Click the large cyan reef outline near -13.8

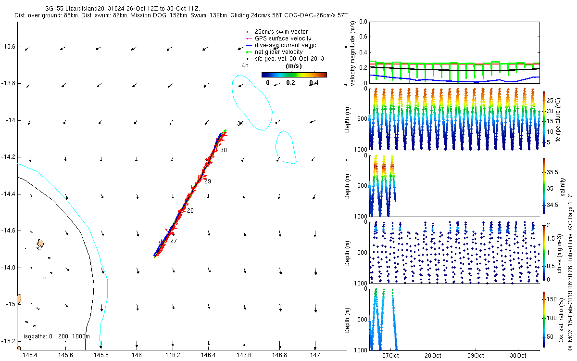(x=252, y=102)
